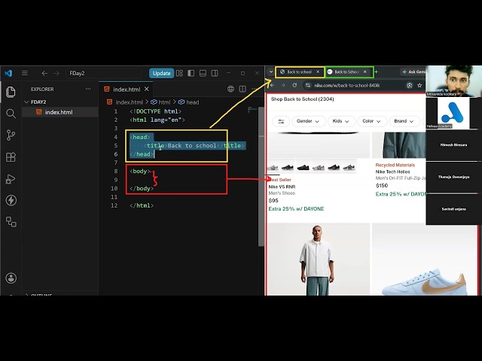Close the index.html editor tab
The image size is (482, 361).
coord(147,89)
